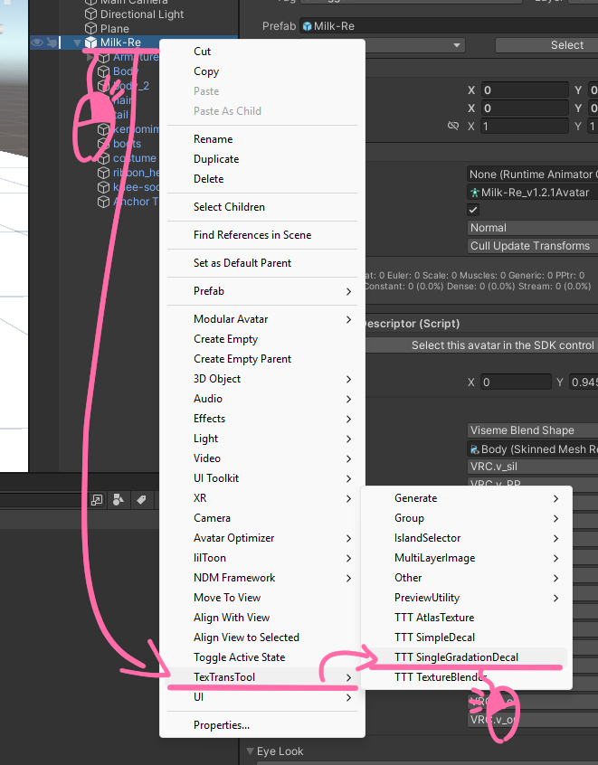Open the TexTransTool submenu
This screenshot has height=765, width=598.
point(262,677)
